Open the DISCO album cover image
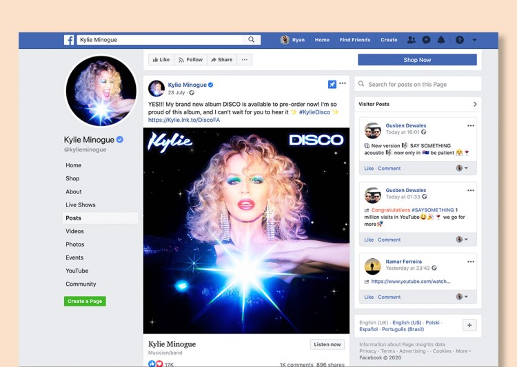This screenshot has height=367, width=517. tap(246, 231)
